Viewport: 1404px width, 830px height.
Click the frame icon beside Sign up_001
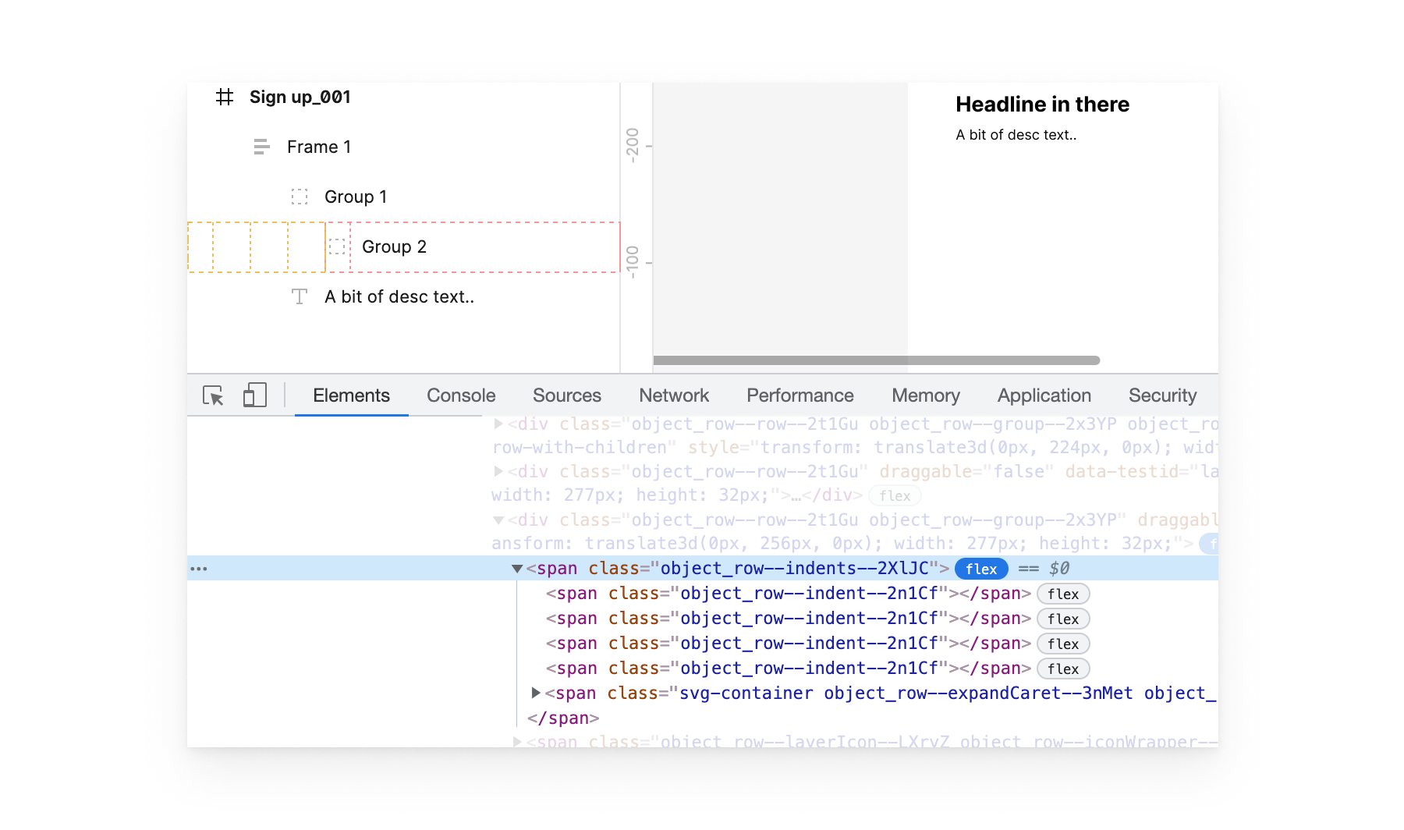pos(225,97)
